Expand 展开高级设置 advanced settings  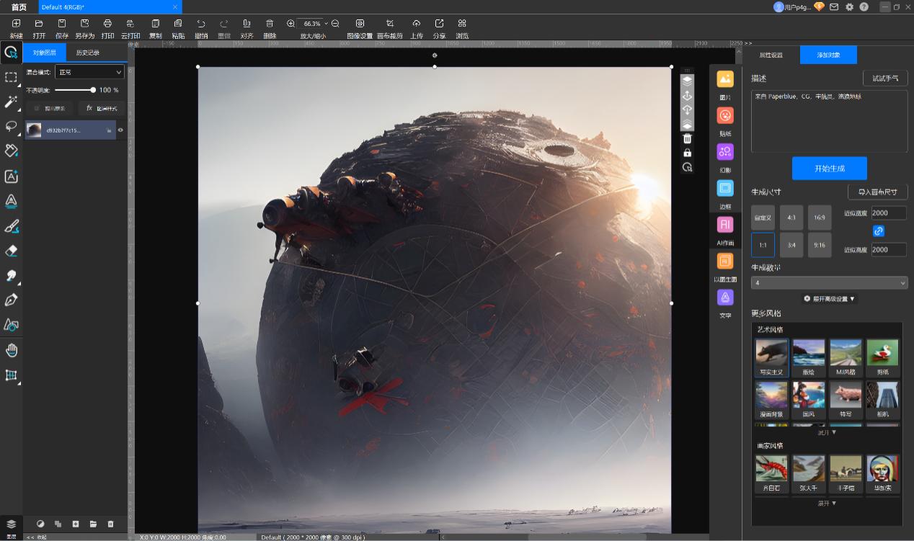point(829,298)
